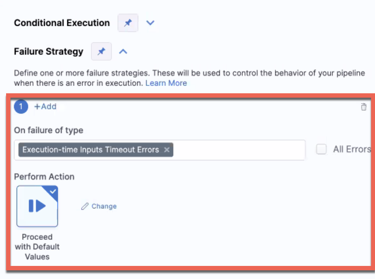The height and width of the screenshot is (279, 375).
Task: Click the Proceed with Default Values caption
Action: (x=37, y=247)
